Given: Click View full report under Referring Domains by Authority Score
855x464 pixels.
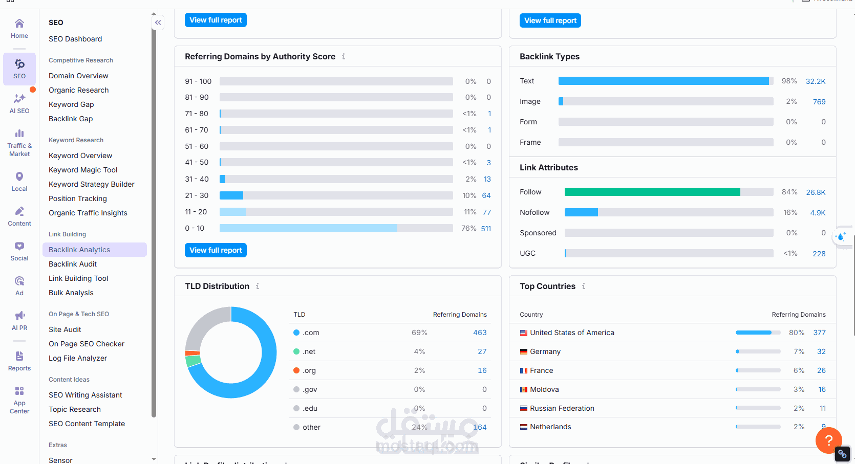Looking at the screenshot, I should point(216,250).
